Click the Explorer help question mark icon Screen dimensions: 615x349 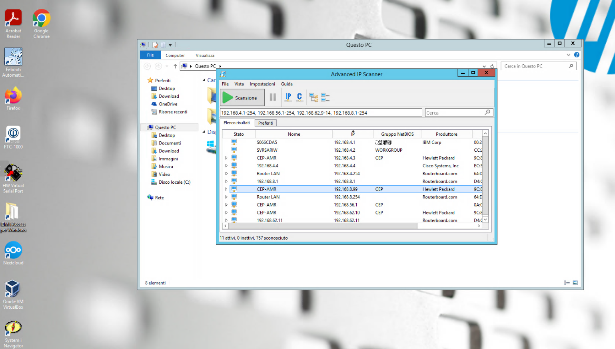[577, 55]
